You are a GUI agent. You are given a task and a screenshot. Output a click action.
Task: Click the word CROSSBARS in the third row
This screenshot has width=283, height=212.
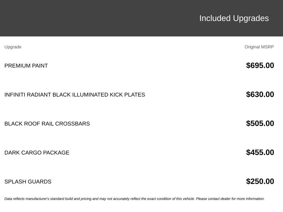[x=73, y=124]
